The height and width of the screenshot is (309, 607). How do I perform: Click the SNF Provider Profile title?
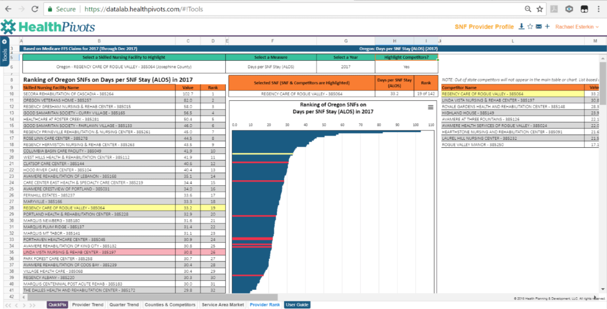pos(484,27)
